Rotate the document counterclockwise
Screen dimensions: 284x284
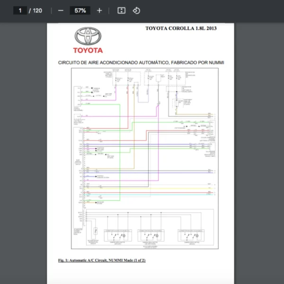(136, 10)
